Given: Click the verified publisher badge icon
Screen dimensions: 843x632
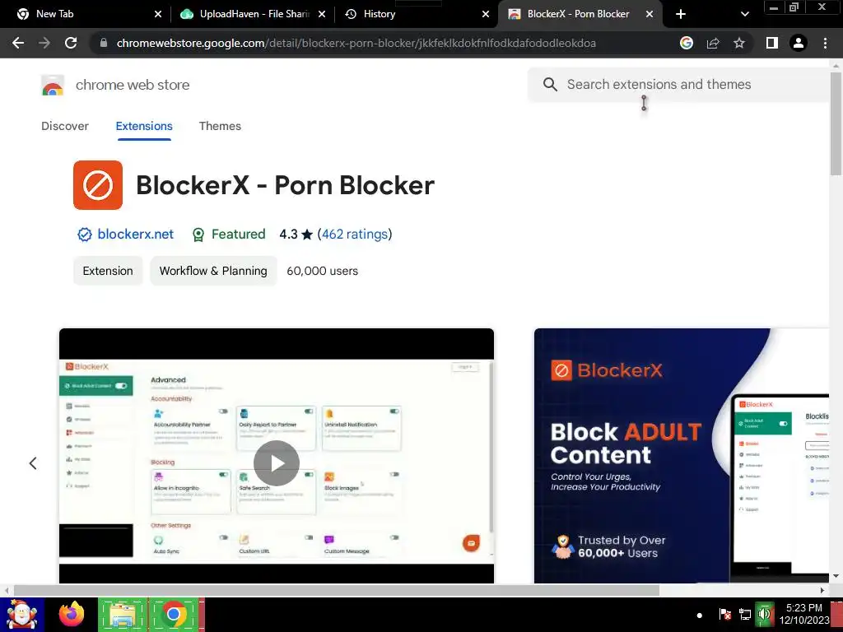Looking at the screenshot, I should (85, 235).
